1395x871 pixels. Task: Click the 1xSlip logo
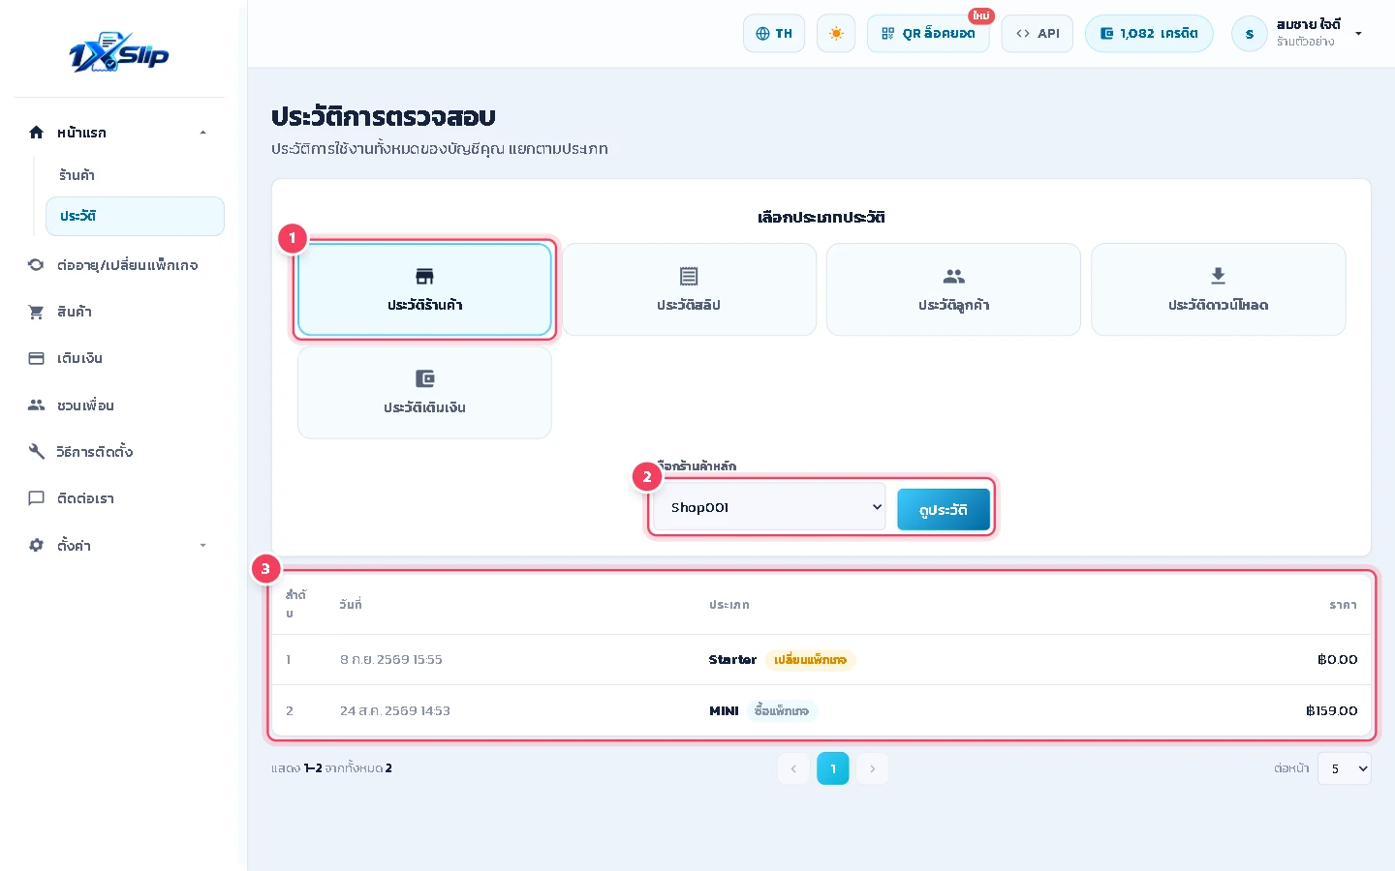point(118,53)
